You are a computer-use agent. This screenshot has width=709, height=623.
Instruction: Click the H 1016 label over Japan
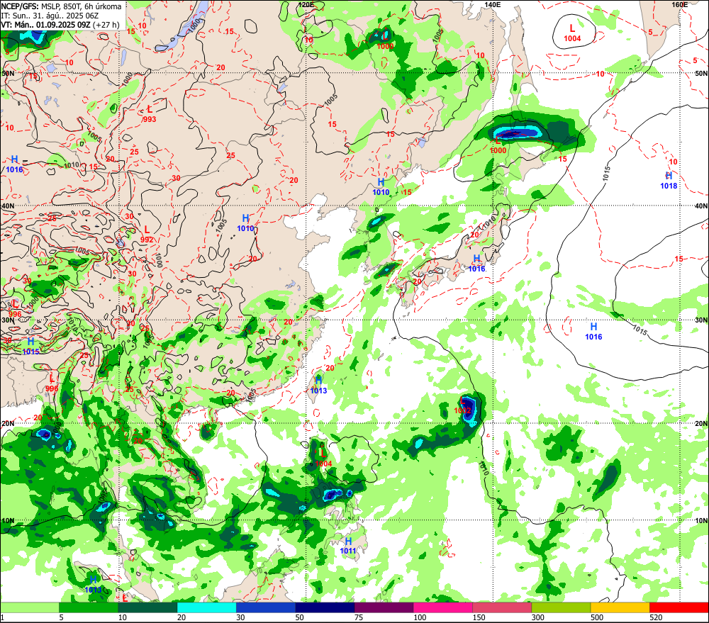tap(476, 263)
